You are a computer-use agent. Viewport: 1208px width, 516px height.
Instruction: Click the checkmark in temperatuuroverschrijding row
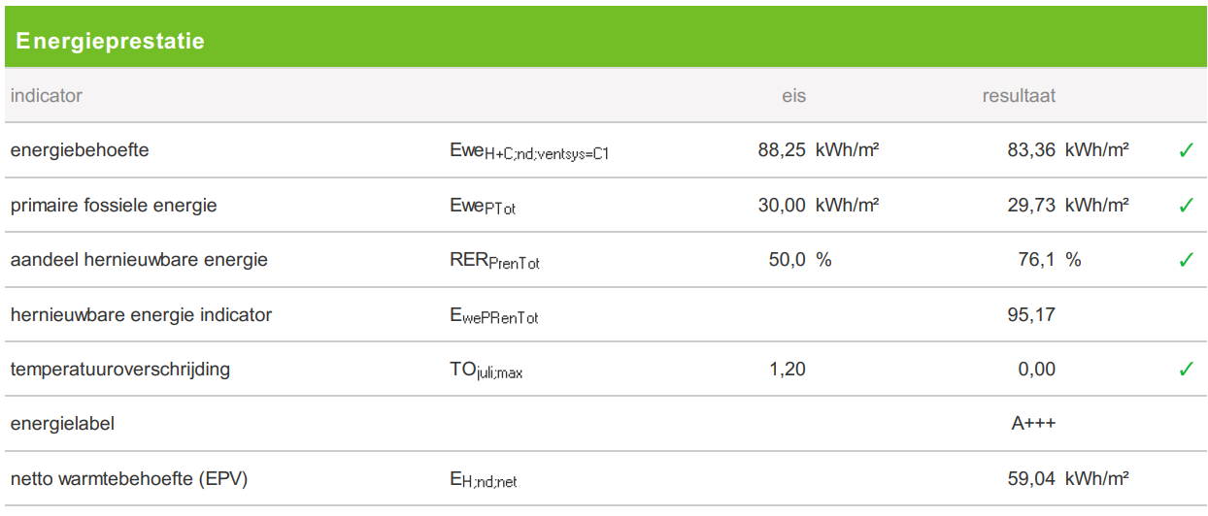1186,370
